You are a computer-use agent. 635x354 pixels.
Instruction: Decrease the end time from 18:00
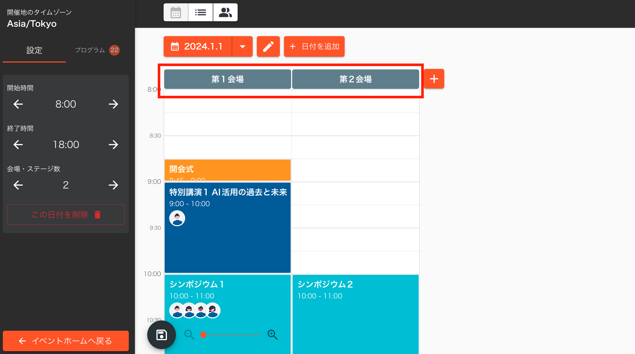pos(18,144)
